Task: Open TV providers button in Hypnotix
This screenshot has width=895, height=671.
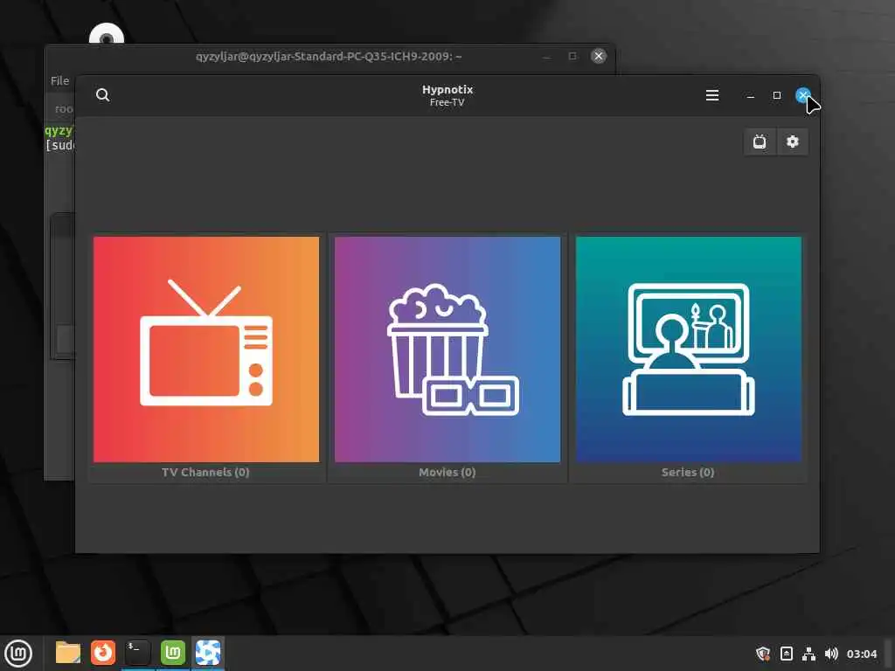Action: coord(760,142)
